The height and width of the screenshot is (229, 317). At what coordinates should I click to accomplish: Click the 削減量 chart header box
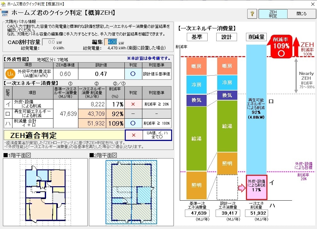(x=256, y=37)
